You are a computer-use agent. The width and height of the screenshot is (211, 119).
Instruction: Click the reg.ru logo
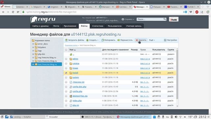43,20
